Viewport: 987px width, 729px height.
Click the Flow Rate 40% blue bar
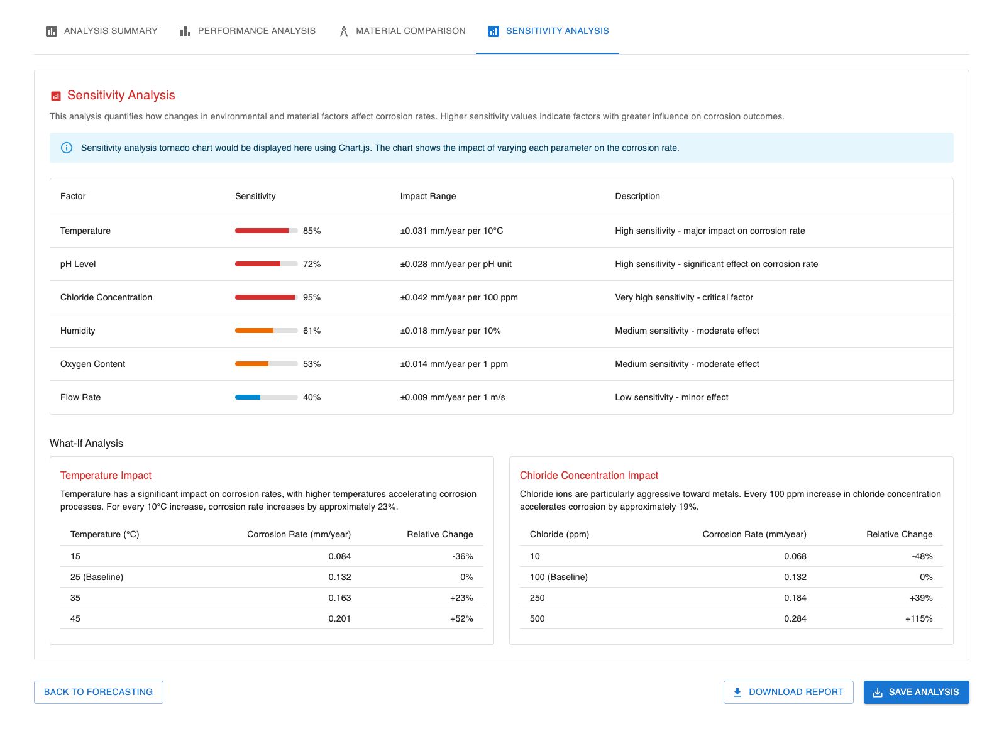(x=266, y=398)
